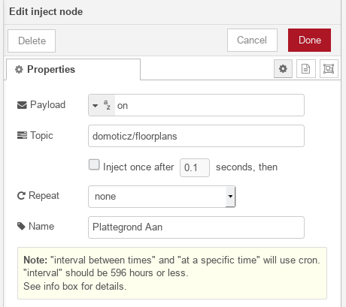Image resolution: width=346 pixels, height=307 pixels.
Task: Open node settings gear icon
Action: click(x=283, y=68)
